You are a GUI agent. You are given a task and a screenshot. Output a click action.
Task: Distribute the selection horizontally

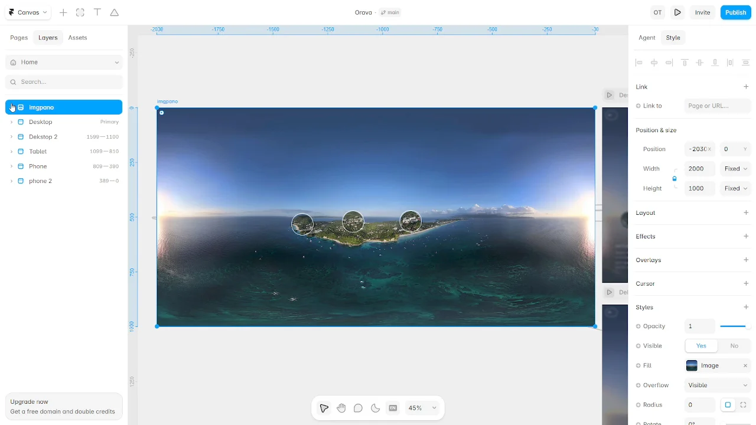(731, 63)
